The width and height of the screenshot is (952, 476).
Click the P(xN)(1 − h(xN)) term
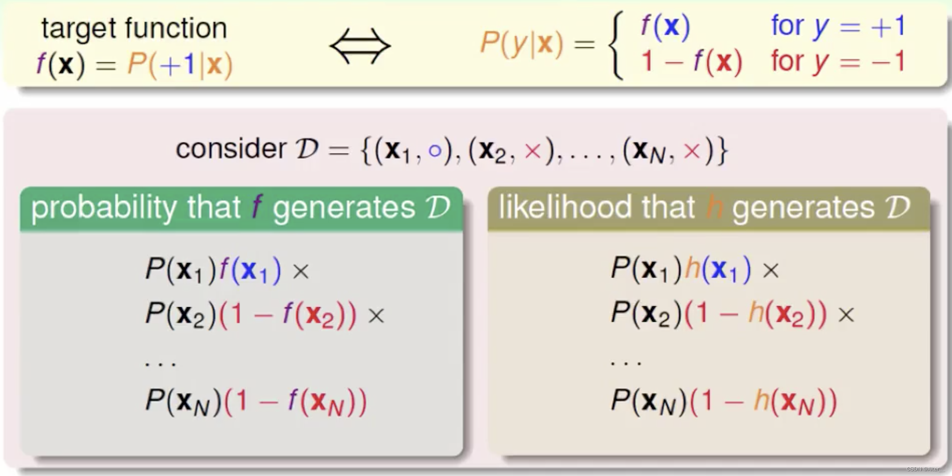click(x=723, y=402)
